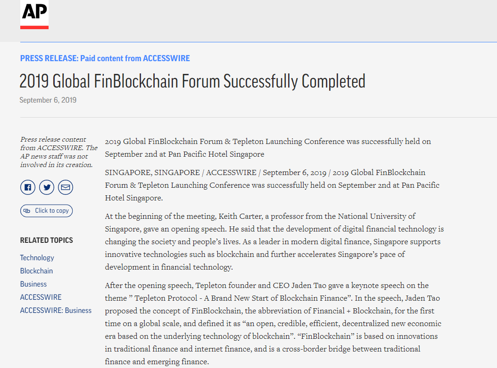
Task: Go to the Business topic link
Action: click(x=33, y=284)
